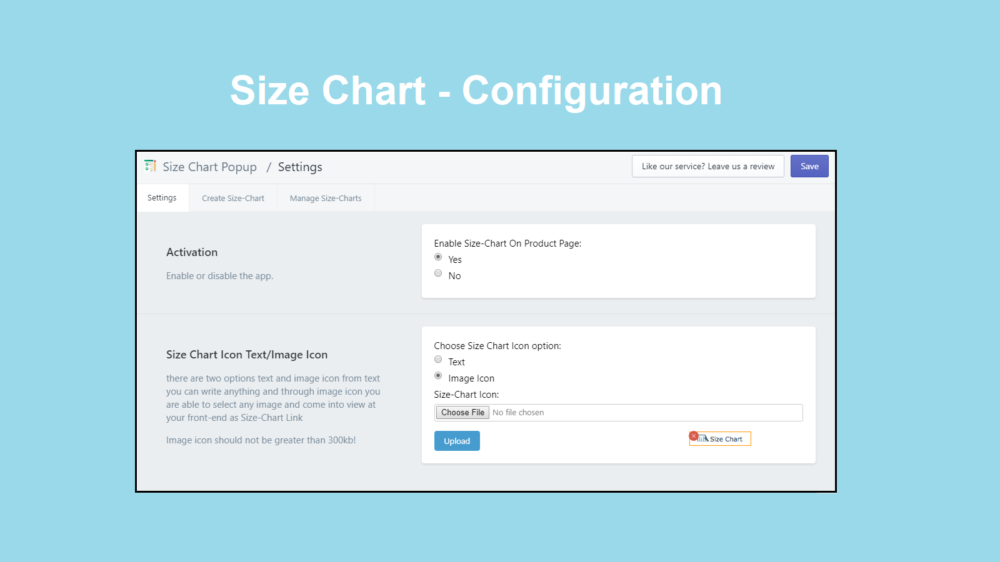The width and height of the screenshot is (1000, 562).
Task: Click the Save button
Action: 809,166
